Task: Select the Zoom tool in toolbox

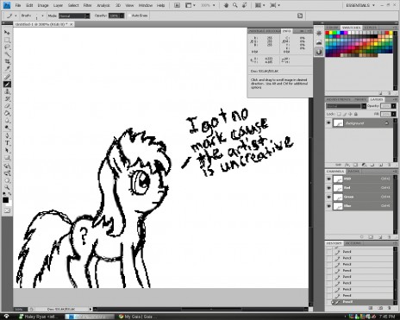Action: pos(7,188)
